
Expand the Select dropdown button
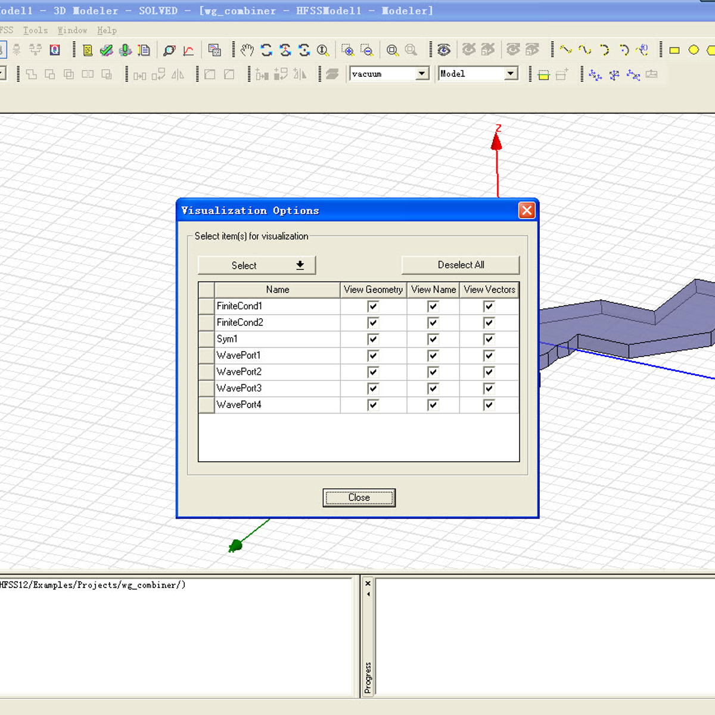coord(257,265)
